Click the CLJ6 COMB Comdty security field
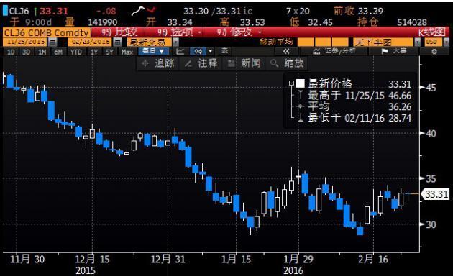 pos(46,32)
